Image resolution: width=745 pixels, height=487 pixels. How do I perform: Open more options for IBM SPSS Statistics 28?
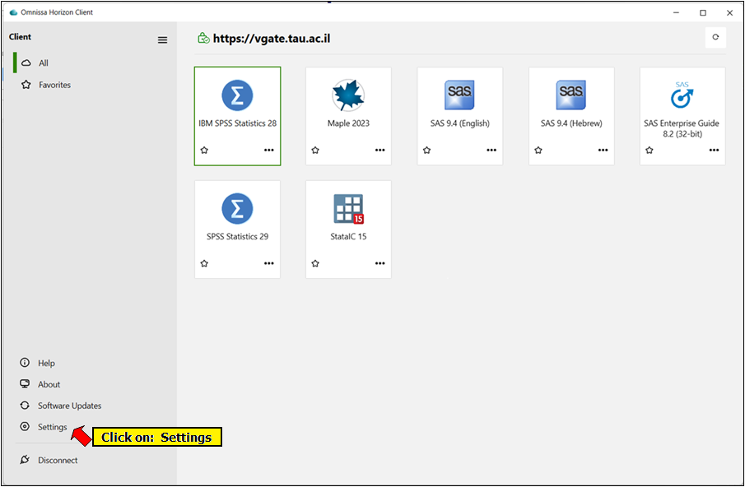click(x=269, y=150)
